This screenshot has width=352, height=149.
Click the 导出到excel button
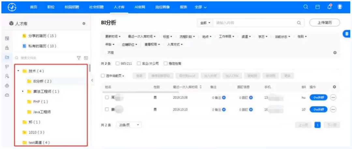[187, 76]
